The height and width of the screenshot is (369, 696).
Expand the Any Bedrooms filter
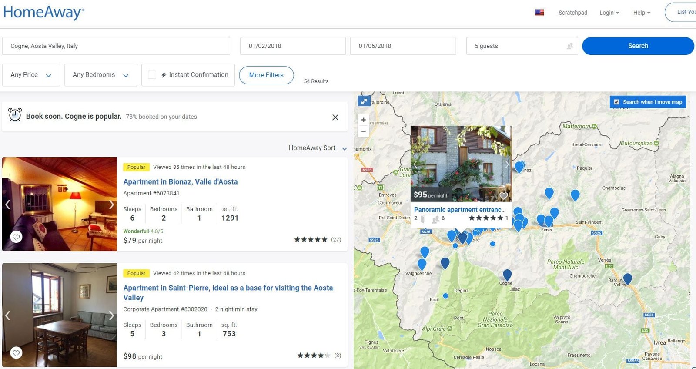100,75
